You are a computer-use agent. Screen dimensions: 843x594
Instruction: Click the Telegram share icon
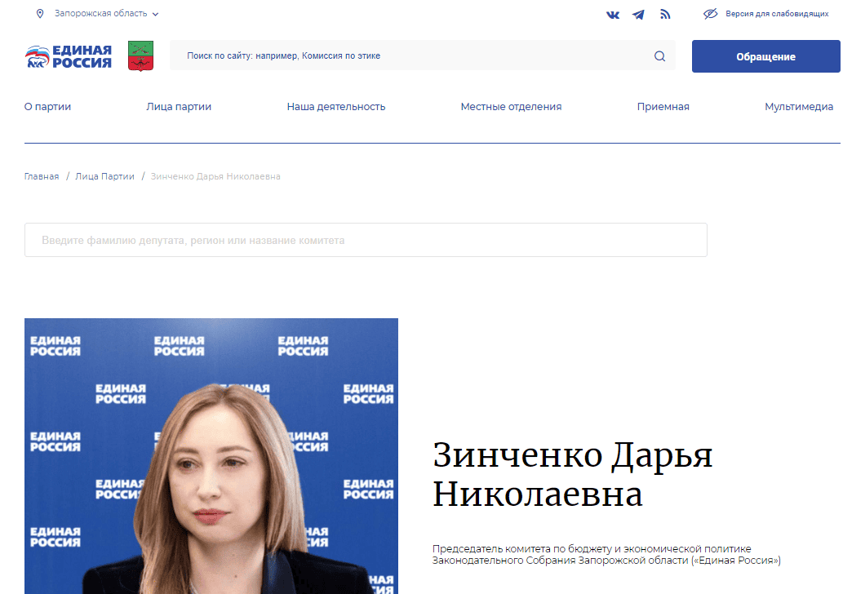coord(638,14)
